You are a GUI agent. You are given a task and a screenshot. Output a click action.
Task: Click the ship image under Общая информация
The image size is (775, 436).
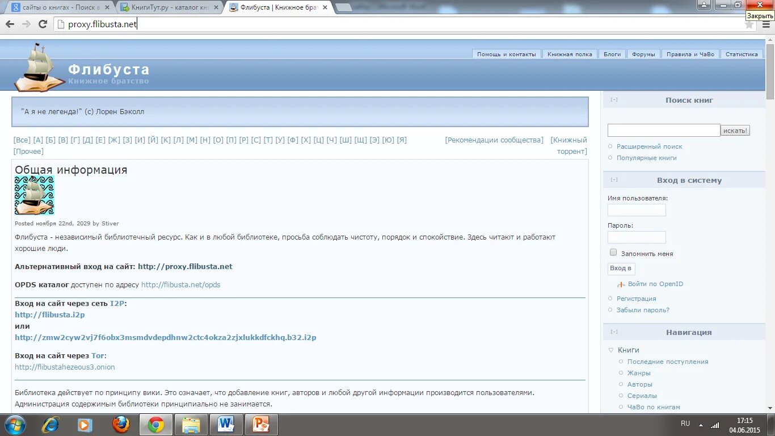point(34,195)
